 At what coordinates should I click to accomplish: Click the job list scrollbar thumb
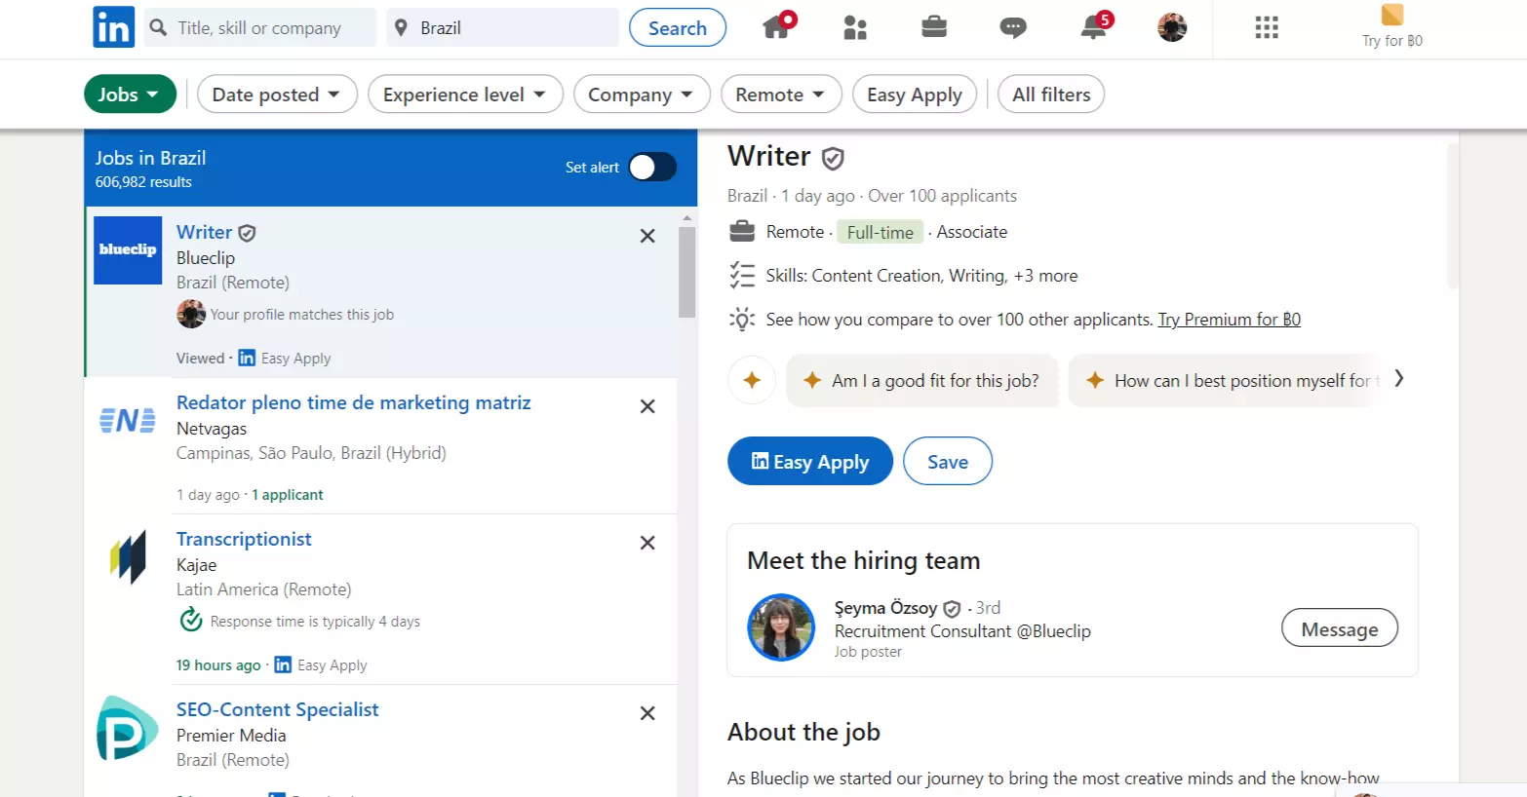[687, 273]
